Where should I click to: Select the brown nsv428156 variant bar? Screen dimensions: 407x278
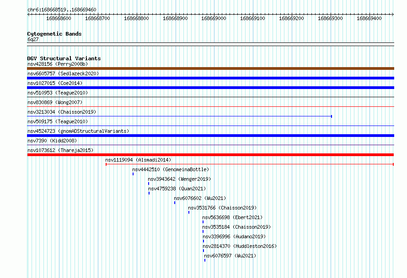click(x=210, y=68)
